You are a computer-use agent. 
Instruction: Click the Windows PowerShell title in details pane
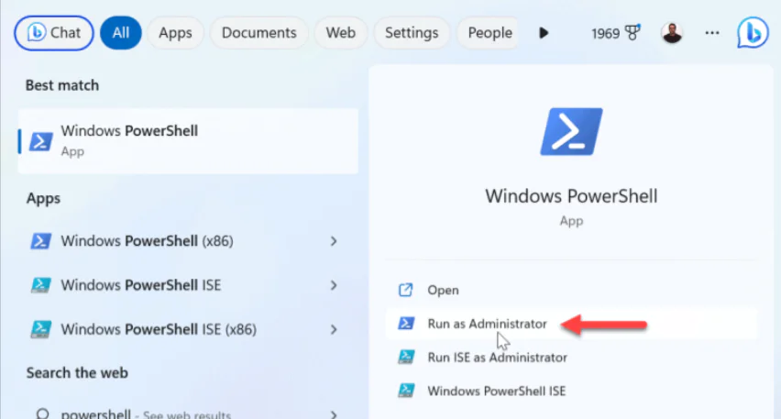[571, 196]
